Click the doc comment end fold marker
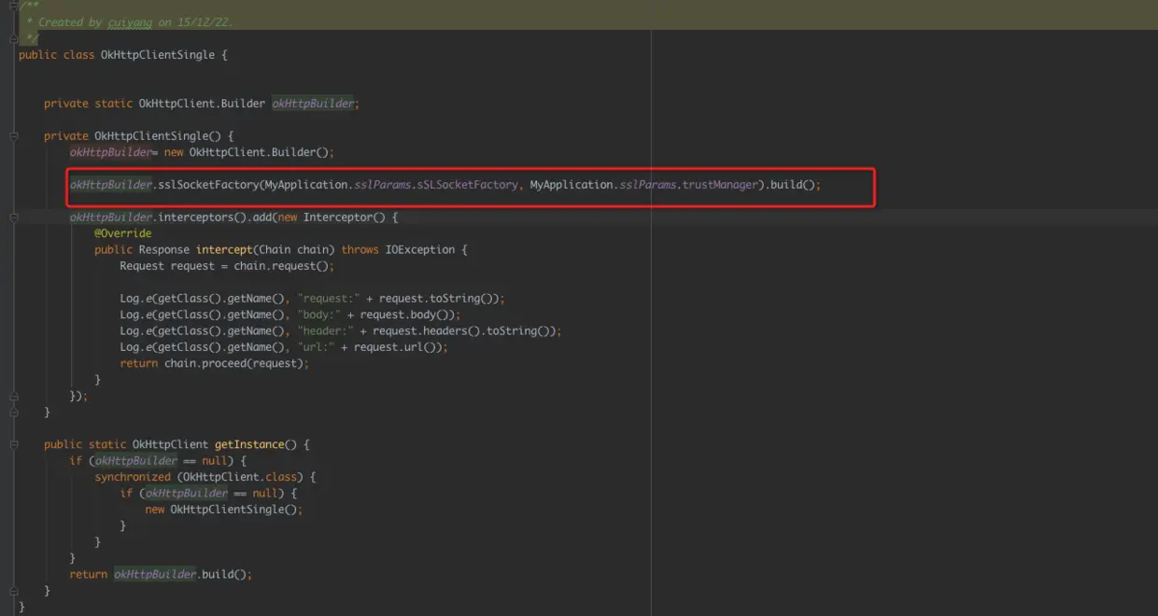1158x616 pixels. click(x=13, y=38)
